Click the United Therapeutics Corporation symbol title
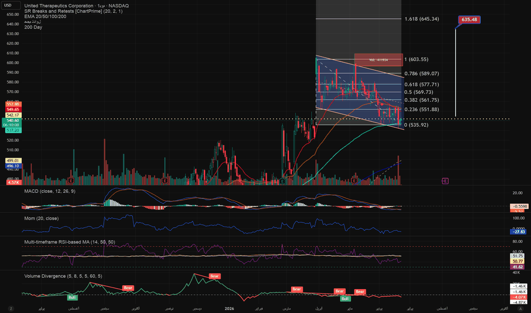531x313 pixels. click(x=59, y=6)
